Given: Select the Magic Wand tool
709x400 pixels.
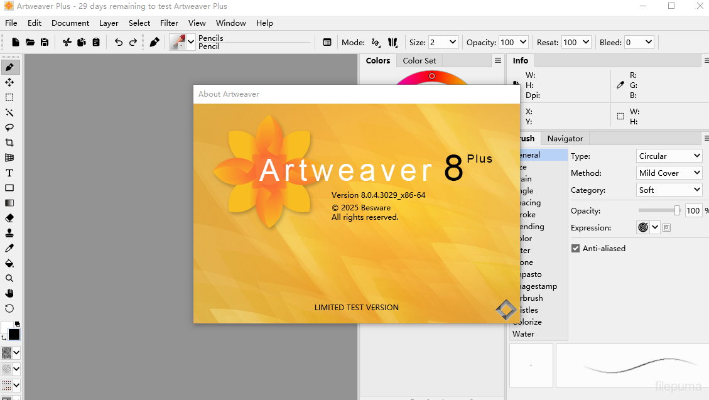Looking at the screenshot, I should point(9,112).
